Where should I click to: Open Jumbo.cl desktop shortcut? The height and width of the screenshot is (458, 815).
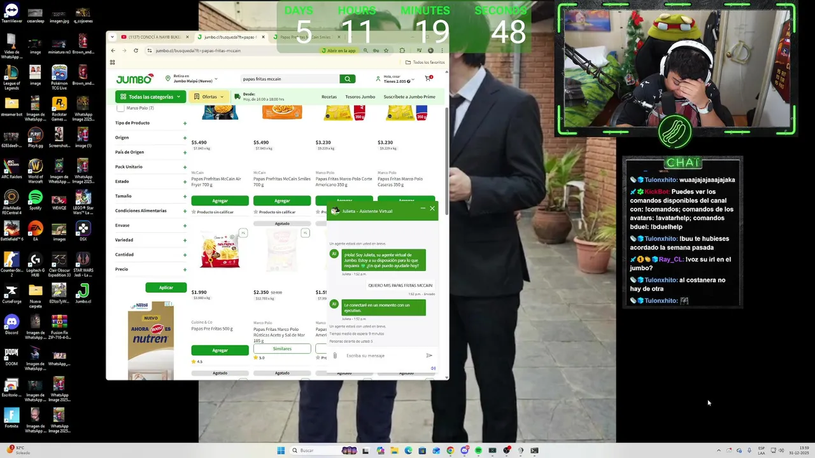coord(83,292)
